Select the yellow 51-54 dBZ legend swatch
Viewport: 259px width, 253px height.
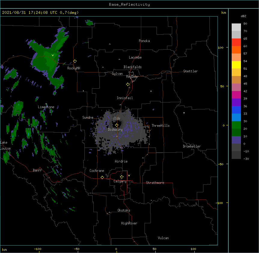pos(236,65)
